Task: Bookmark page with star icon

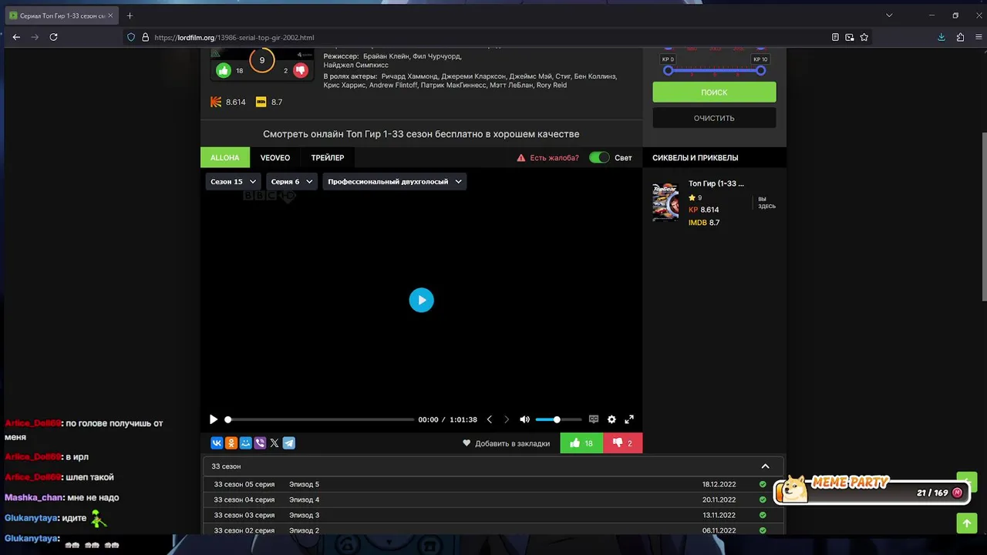Action: coord(864,37)
